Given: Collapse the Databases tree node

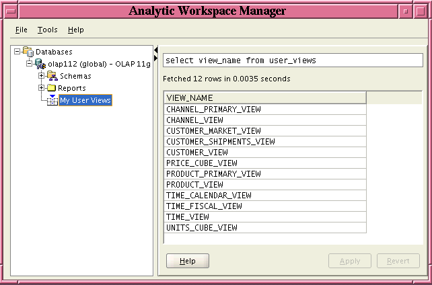Looking at the screenshot, I should [x=17, y=52].
